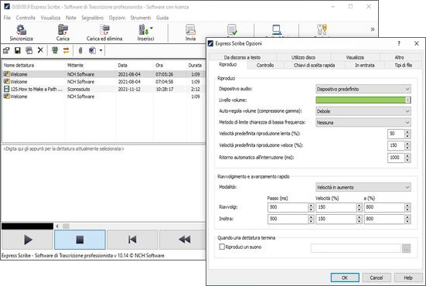
Task: Click the clipboard checkmark icon
Action: (x=92, y=50)
